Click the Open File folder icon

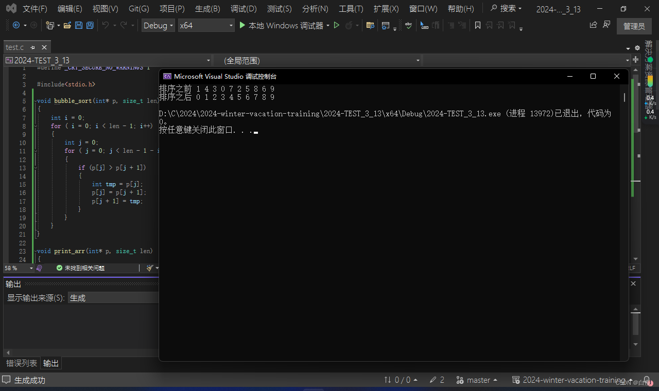pyautogui.click(x=67, y=25)
